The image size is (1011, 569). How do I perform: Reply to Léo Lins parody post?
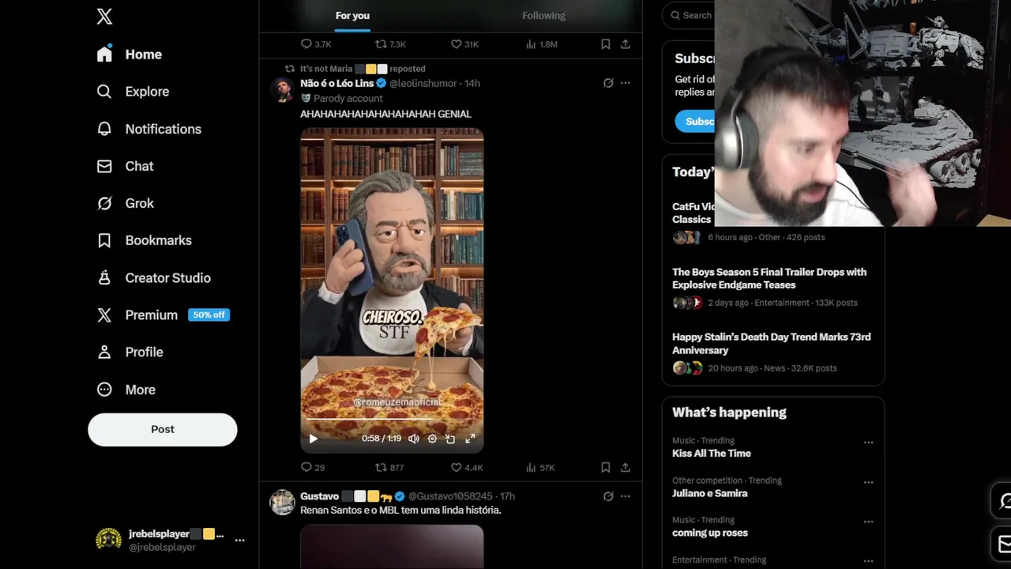click(313, 467)
